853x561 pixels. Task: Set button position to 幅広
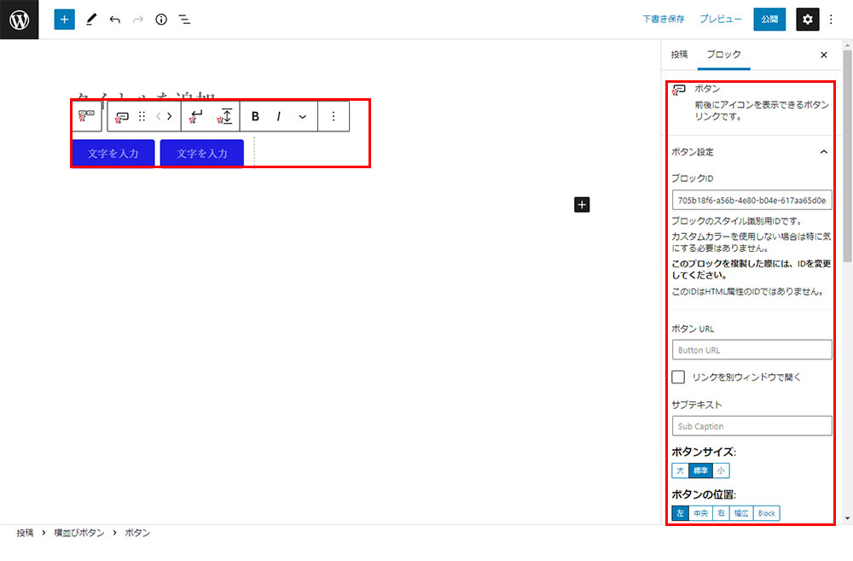(x=741, y=513)
